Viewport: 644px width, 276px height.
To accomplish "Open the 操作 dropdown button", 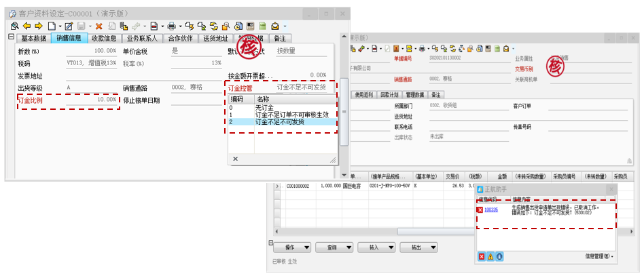I will [x=293, y=248].
